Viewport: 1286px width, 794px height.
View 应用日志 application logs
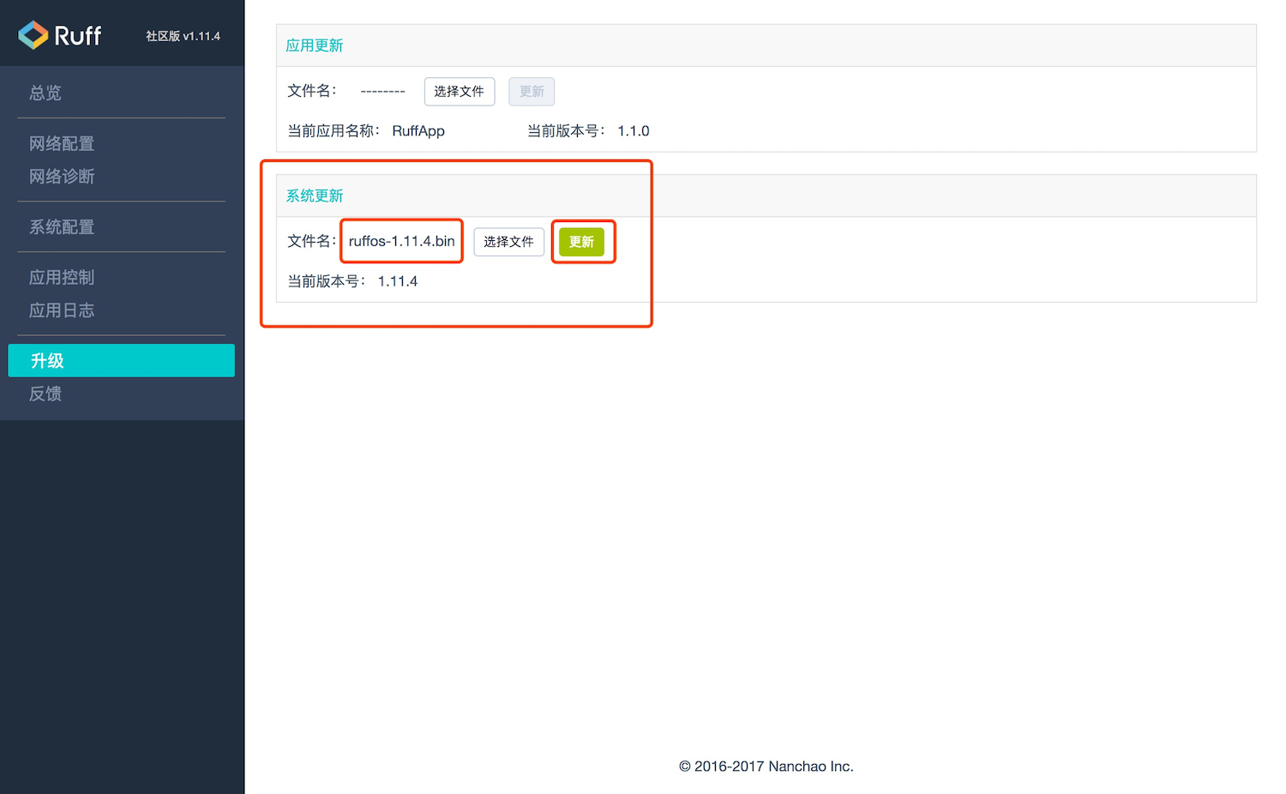pyautogui.click(x=62, y=310)
